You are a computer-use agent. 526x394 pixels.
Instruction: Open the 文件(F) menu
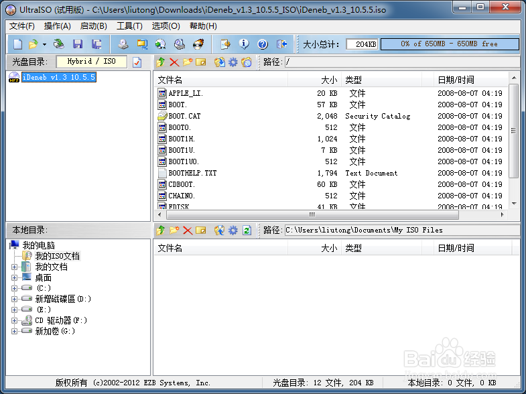(22, 26)
